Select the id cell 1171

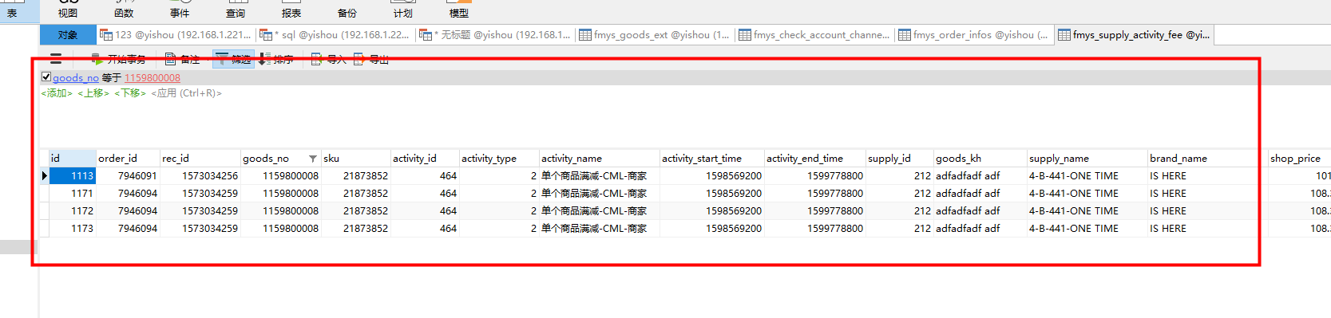pyautogui.click(x=73, y=193)
